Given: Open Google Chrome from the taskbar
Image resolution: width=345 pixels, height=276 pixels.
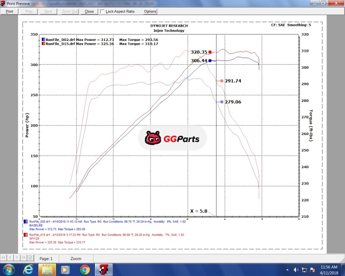Looking at the screenshot, I should tap(85, 270).
